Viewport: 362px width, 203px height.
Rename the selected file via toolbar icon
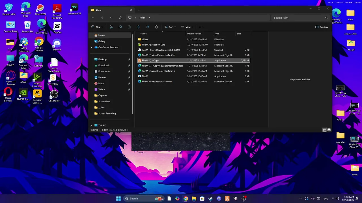pyautogui.click(x=138, y=27)
